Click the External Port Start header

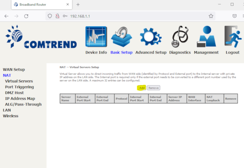click(85, 99)
